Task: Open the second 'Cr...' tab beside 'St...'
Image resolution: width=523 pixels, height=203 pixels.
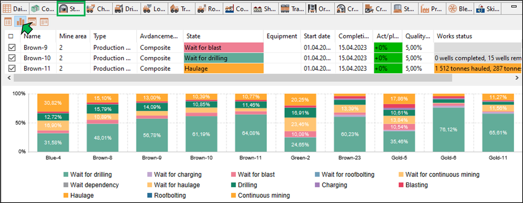Action: click(377, 9)
